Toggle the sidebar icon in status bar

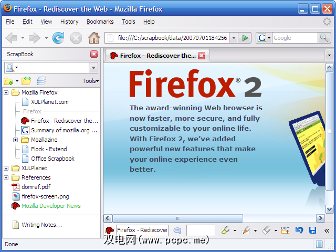319,244
